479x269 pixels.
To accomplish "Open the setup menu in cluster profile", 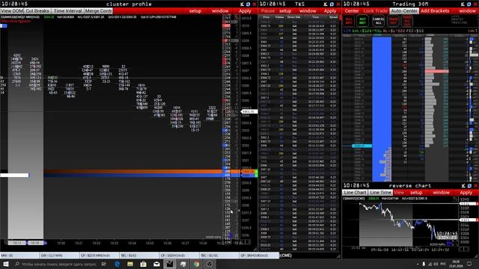I will tap(195, 10).
